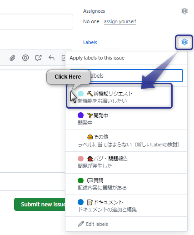
Task: Click the seedling emoji on 開発中
Action: click(x=90, y=115)
